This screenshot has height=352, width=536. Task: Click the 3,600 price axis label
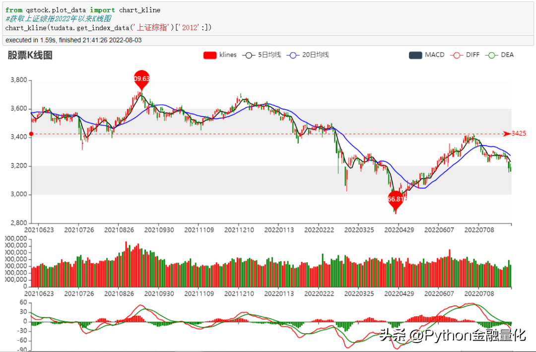point(19,109)
